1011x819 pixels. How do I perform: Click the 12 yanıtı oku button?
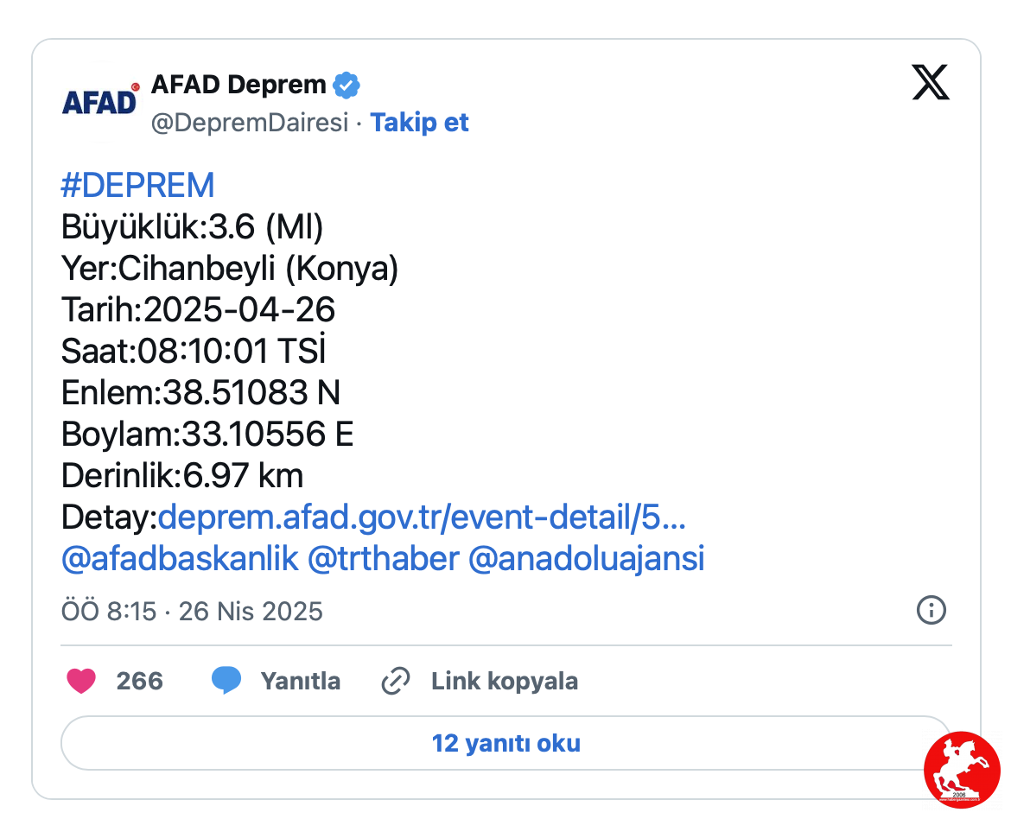click(x=506, y=743)
